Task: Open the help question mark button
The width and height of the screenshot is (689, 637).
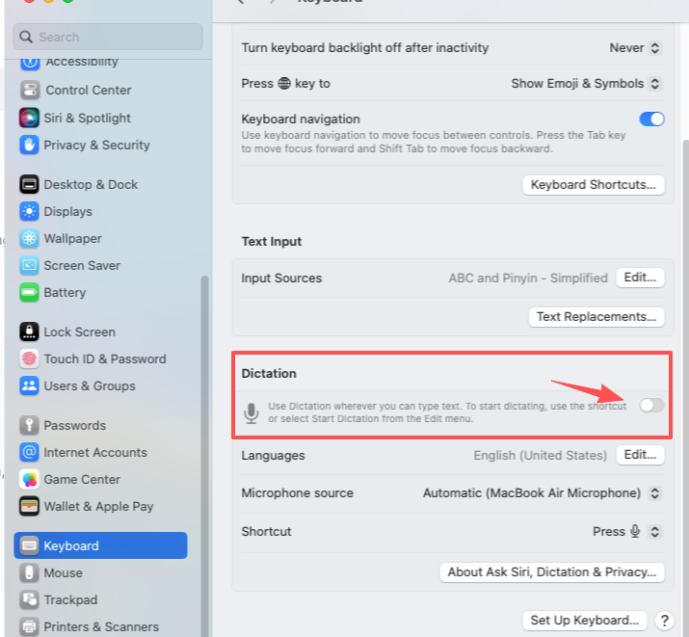Action: coord(664,621)
